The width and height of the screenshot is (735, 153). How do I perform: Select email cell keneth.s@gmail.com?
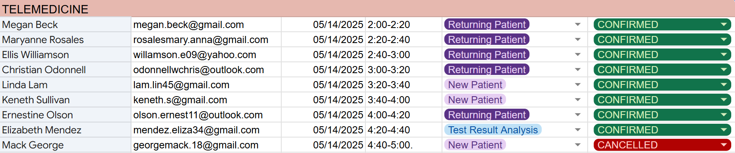(x=206, y=100)
